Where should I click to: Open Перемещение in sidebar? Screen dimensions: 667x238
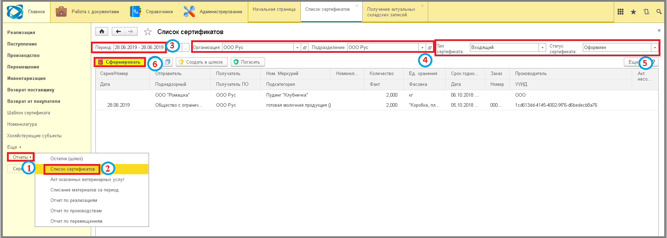(x=23, y=67)
